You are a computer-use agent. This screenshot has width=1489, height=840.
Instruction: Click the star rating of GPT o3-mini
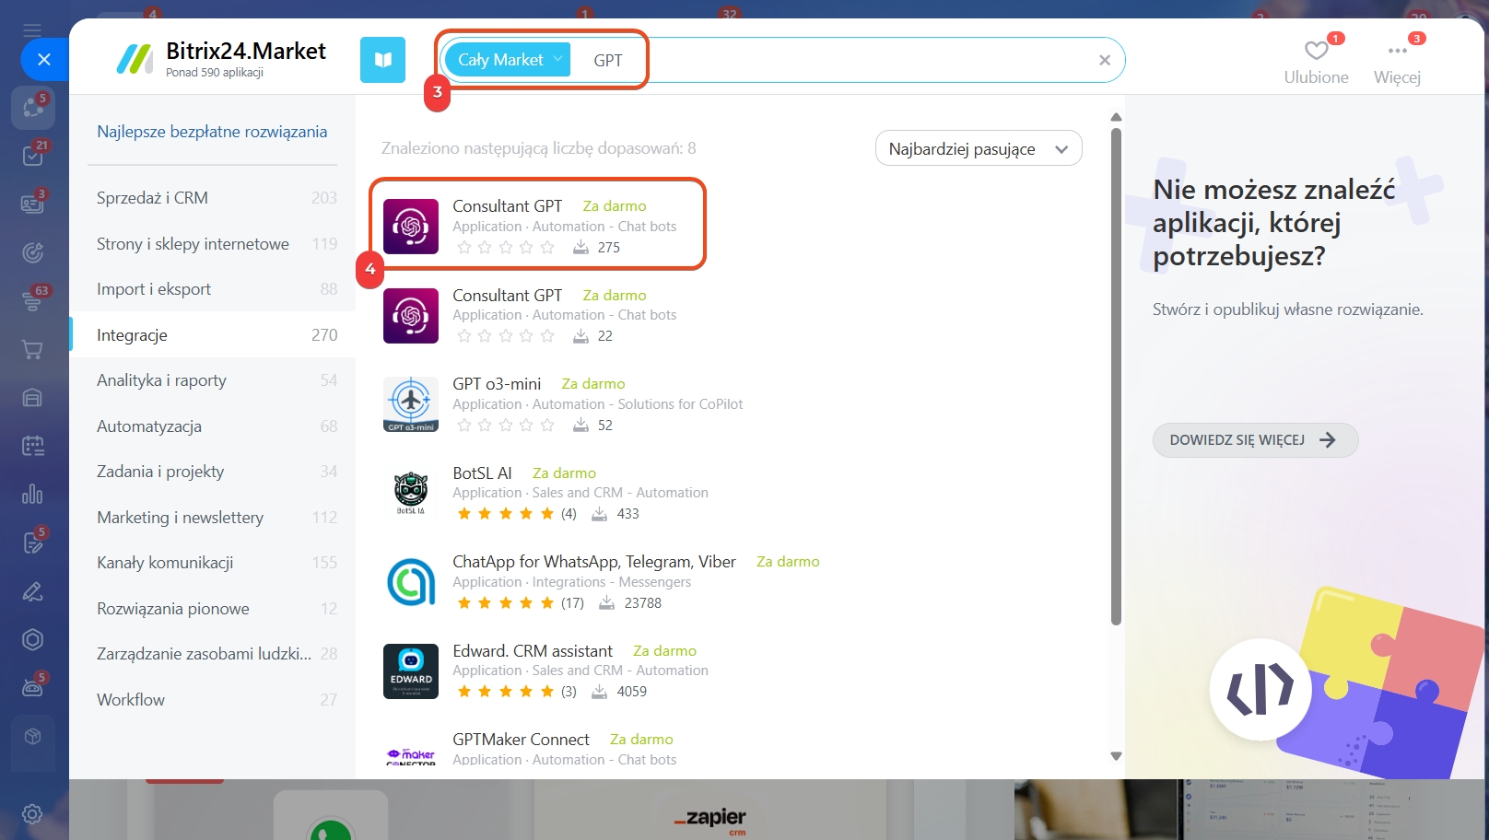coord(505,426)
